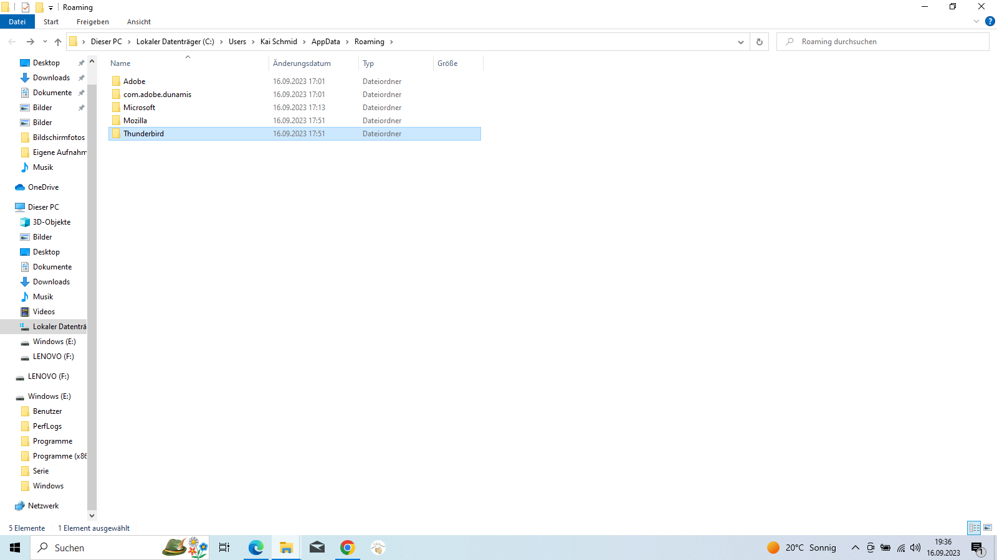The width and height of the screenshot is (997, 560).
Task: Select the Microsoft folder icon
Action: pyautogui.click(x=116, y=108)
